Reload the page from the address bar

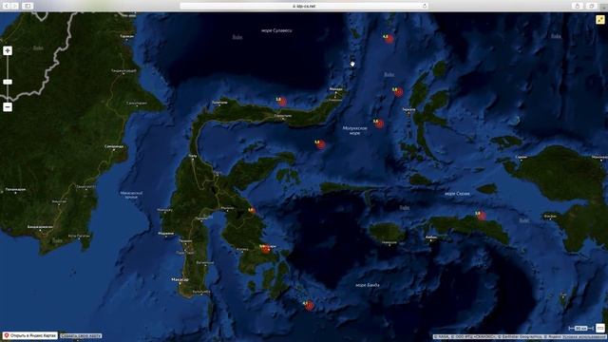[425, 6]
